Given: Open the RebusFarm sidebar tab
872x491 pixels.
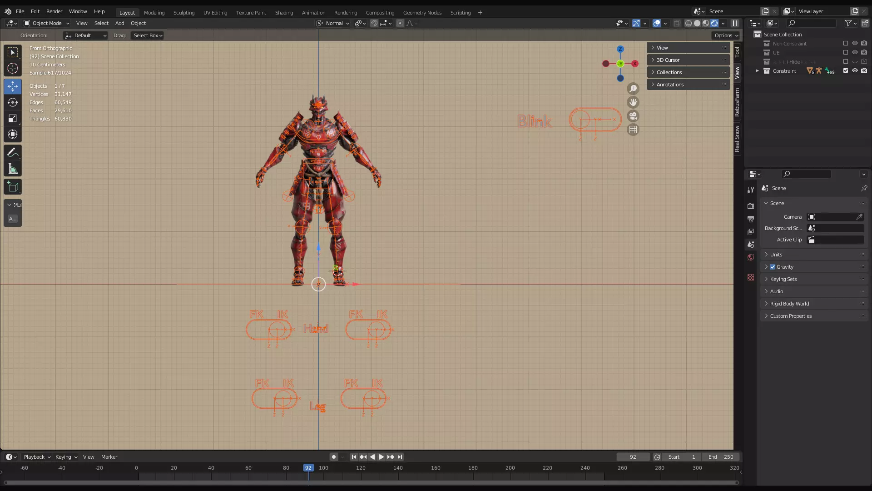Looking at the screenshot, I should point(737,102).
